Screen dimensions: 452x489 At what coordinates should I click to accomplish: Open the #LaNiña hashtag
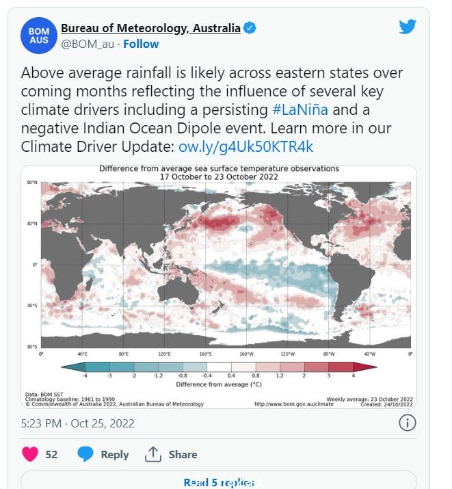(x=300, y=110)
